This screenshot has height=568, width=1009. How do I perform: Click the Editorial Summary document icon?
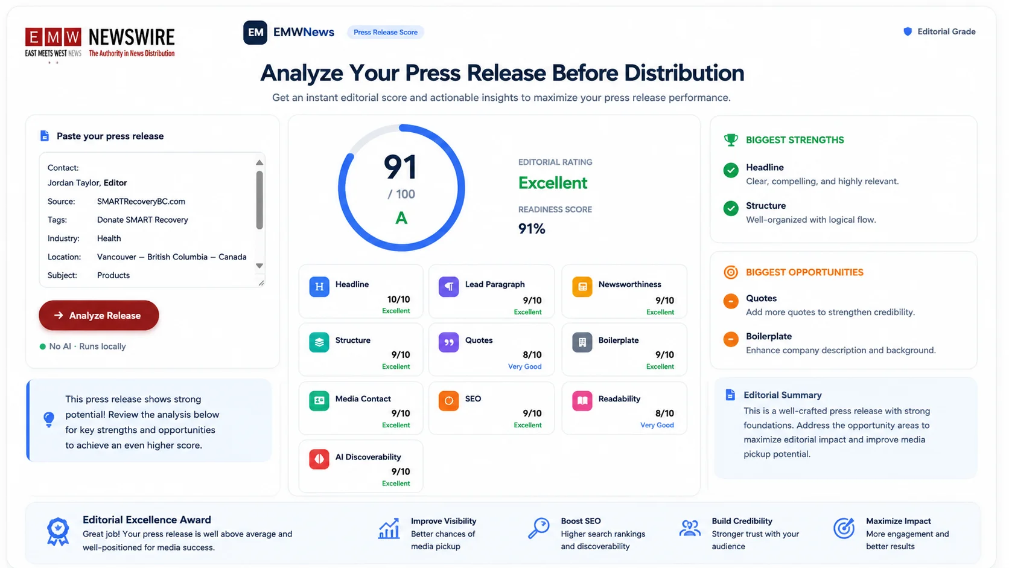pos(730,395)
